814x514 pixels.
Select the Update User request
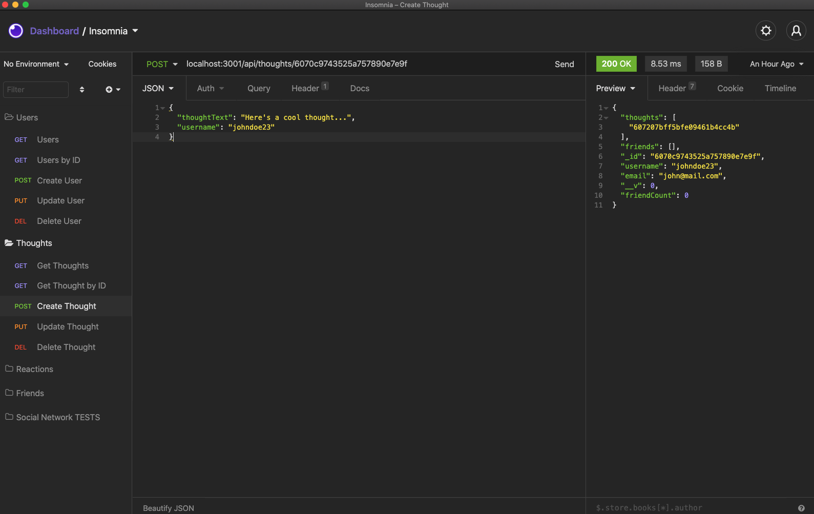(x=66, y=200)
